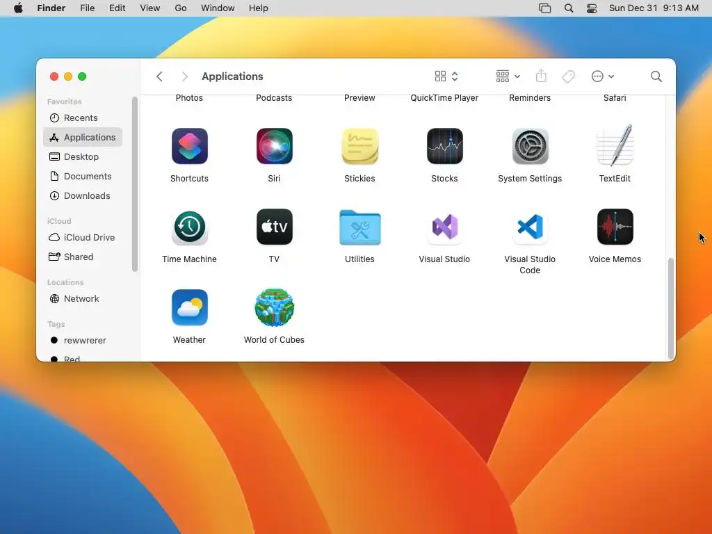Click the date and time in menu bar

(x=654, y=8)
